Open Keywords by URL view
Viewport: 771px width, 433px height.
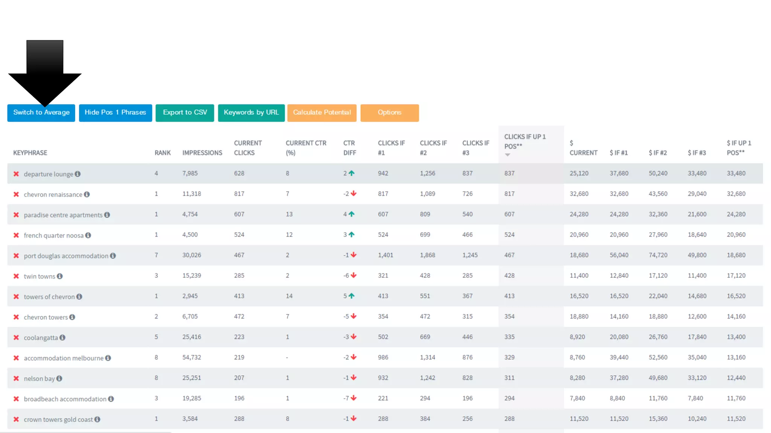(x=251, y=113)
